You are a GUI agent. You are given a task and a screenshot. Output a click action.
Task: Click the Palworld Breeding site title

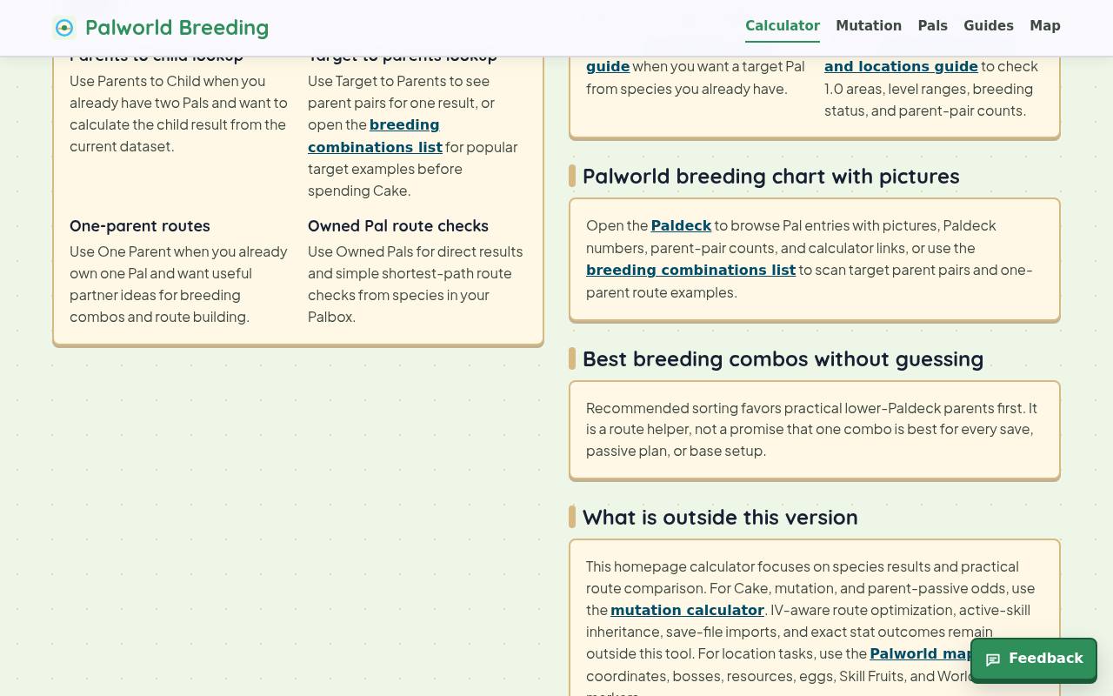pyautogui.click(x=177, y=28)
